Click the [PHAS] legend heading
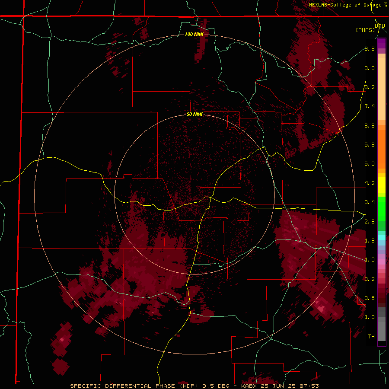Image resolution: width=389 pixels, height=389 pixels. 365,30
